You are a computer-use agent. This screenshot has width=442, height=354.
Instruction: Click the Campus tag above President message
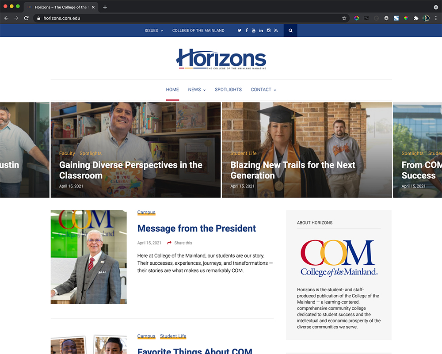coord(146,212)
